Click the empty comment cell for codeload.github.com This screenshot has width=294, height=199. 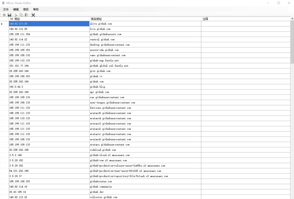pyautogui.click(x=246, y=150)
